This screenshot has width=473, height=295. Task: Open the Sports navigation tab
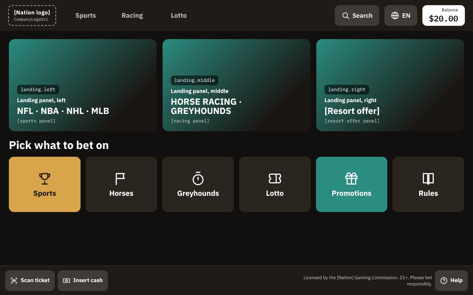click(86, 15)
